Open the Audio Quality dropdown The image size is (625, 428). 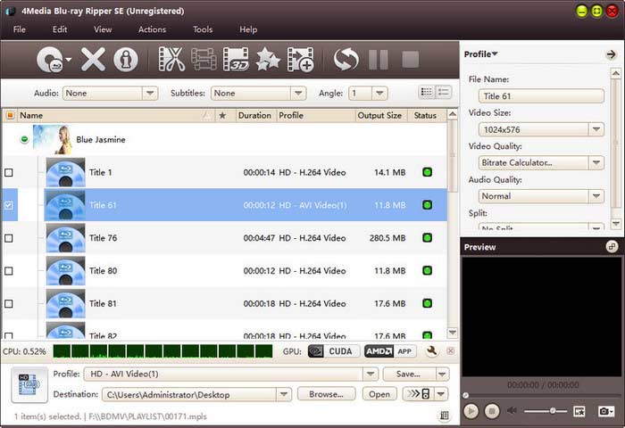click(596, 196)
